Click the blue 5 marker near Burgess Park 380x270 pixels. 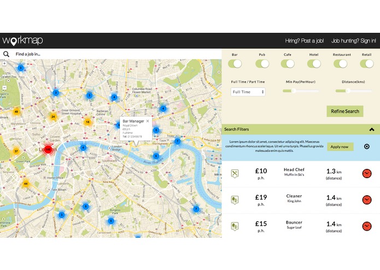coord(111,221)
